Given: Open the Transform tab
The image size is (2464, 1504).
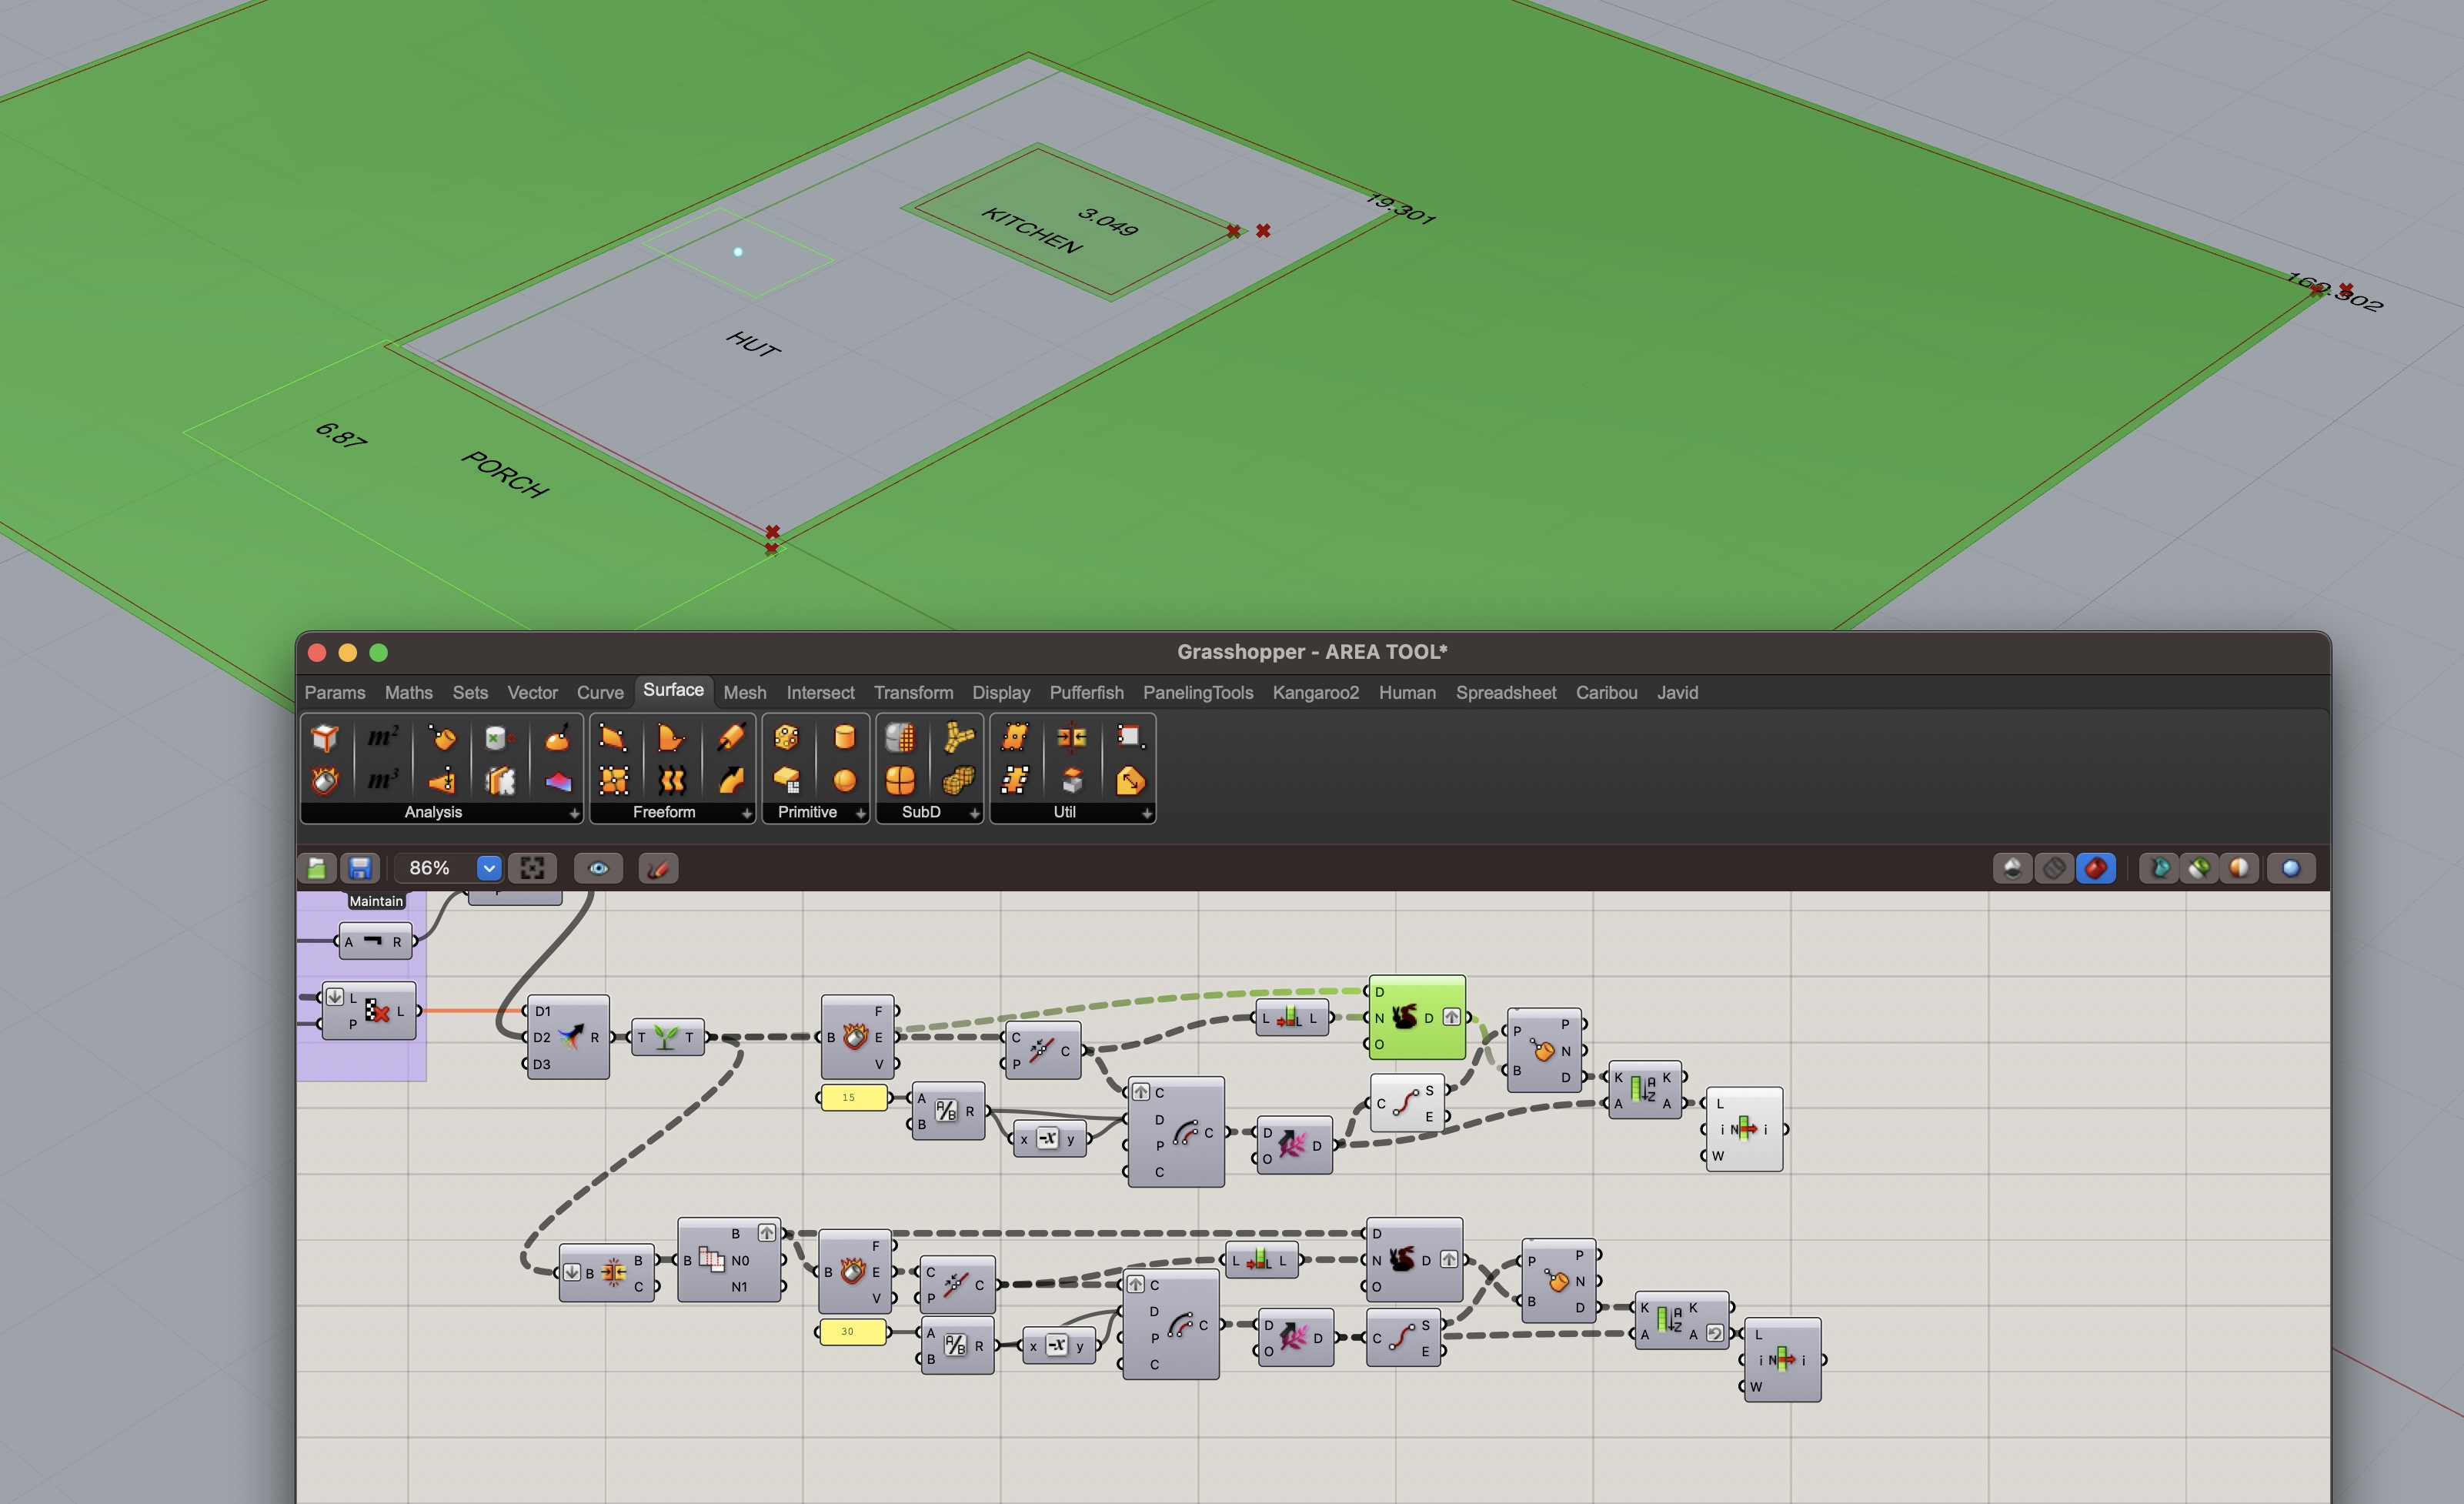Looking at the screenshot, I should coord(914,692).
